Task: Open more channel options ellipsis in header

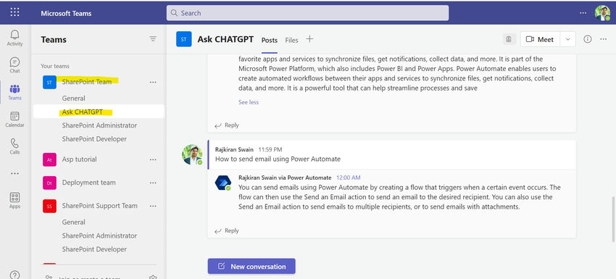Action: (604, 39)
